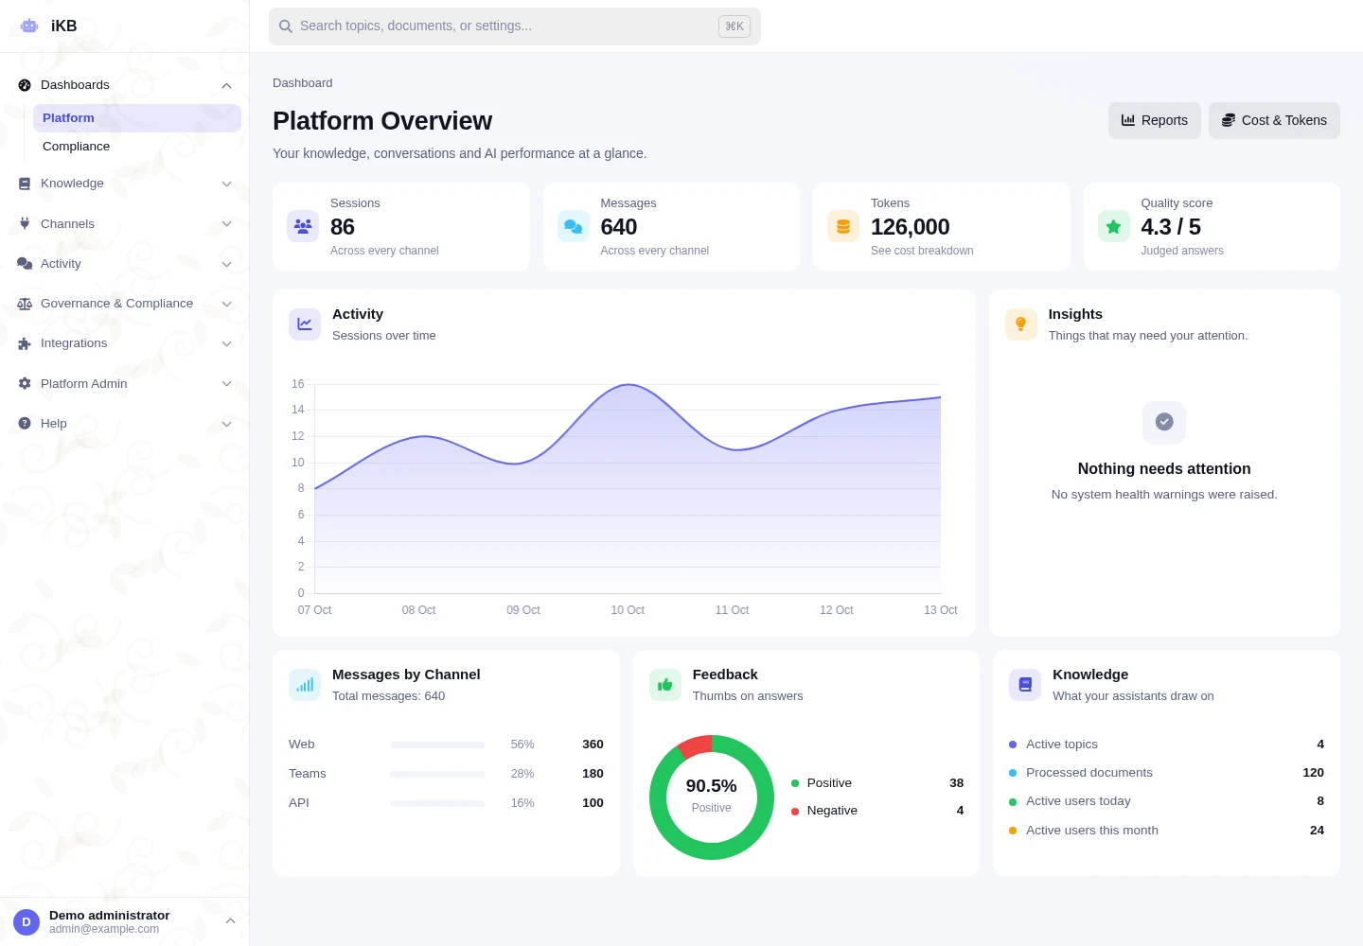1363x946 pixels.
Task: Click the Dashboards gauge icon in sidebar
Action: (25, 85)
